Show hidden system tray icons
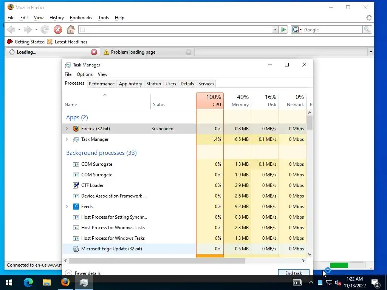The height and width of the screenshot is (290, 387). pyautogui.click(x=311, y=282)
